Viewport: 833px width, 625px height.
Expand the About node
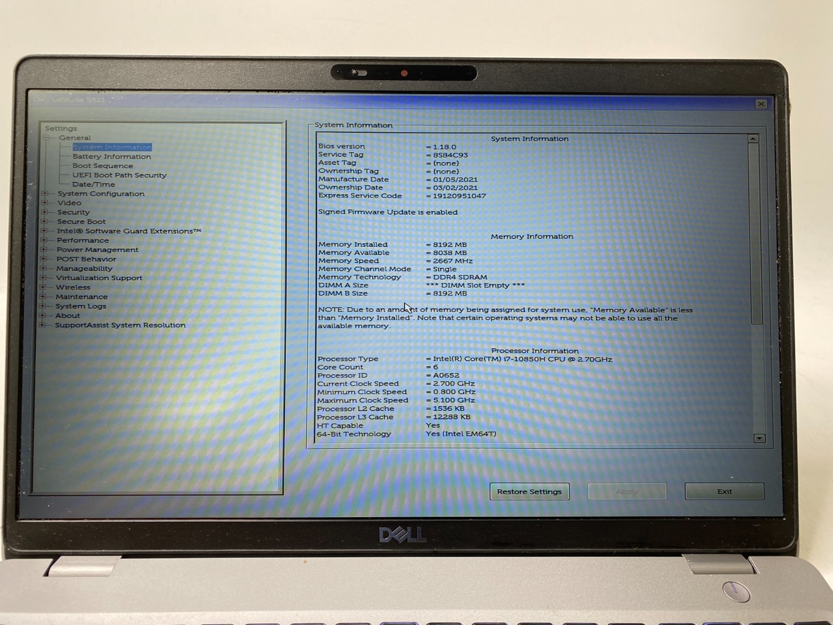click(x=43, y=315)
